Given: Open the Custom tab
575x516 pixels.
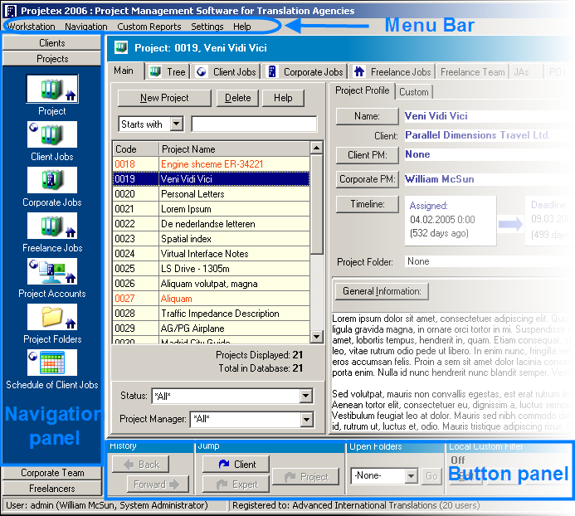Looking at the screenshot, I should pyautogui.click(x=414, y=92).
